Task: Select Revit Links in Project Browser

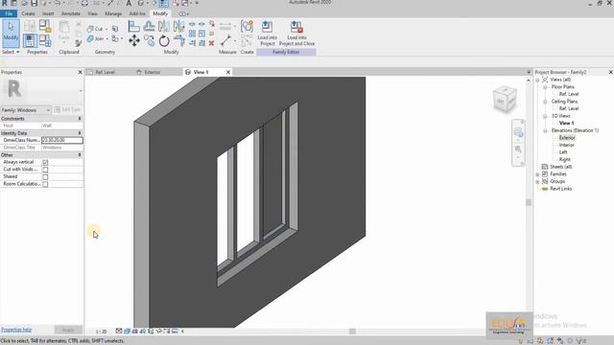Action: point(560,189)
